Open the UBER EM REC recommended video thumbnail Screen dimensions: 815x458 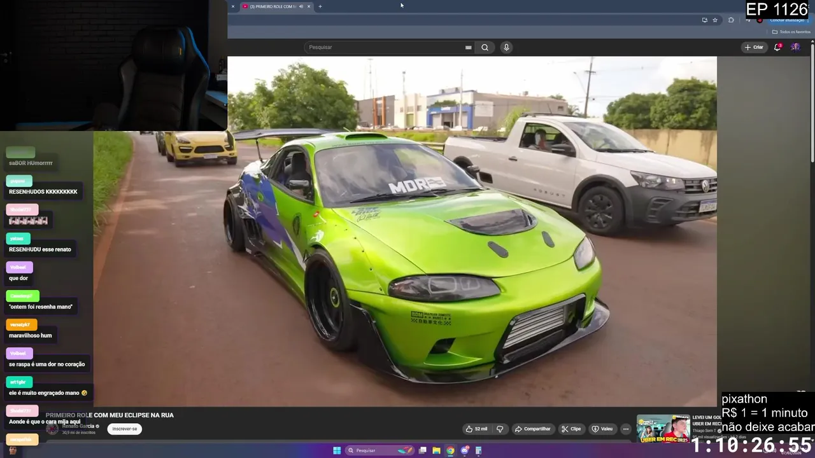coord(663,428)
